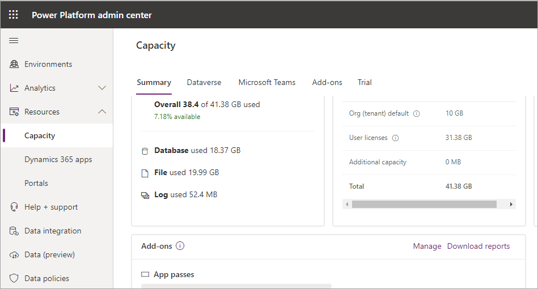This screenshot has height=289, width=538.
Task: Click info icon next to Add-ons
Action: [x=180, y=246]
